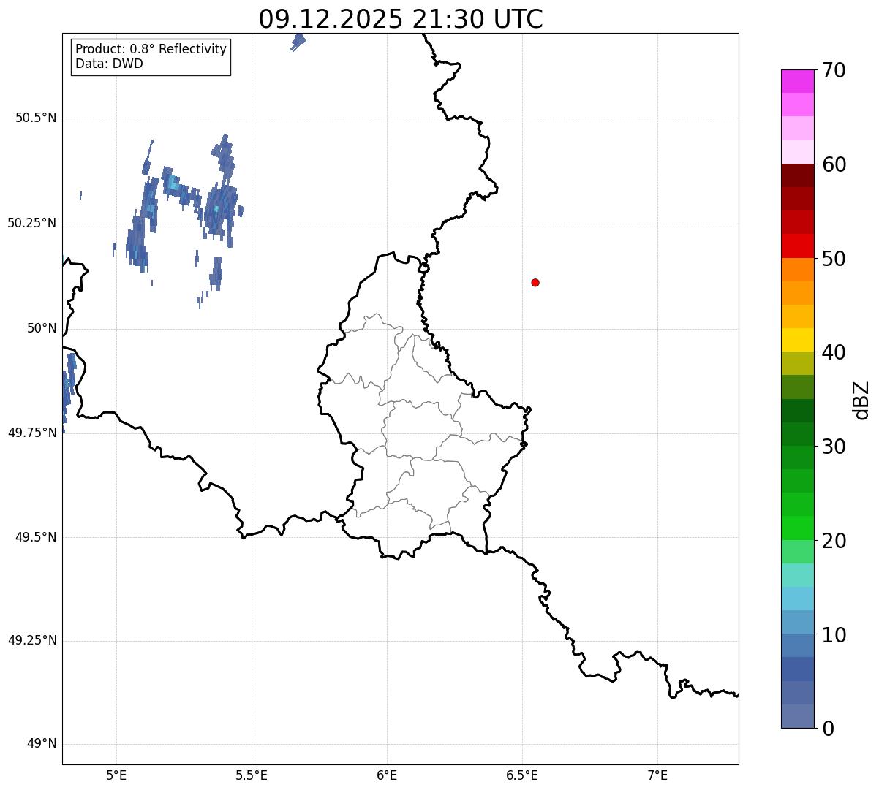Click the 49.25°N latitude label
879x790 pixels.
32,641
